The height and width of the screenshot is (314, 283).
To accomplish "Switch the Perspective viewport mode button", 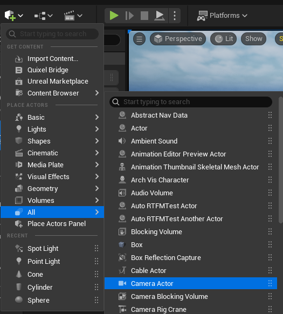I will coord(178,39).
